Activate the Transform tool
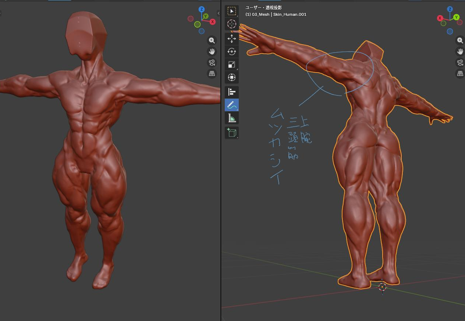Screen dimensions: 465x321 pos(231,77)
